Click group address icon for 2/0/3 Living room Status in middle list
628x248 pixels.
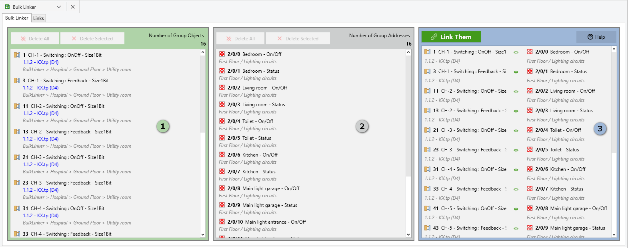(x=222, y=104)
